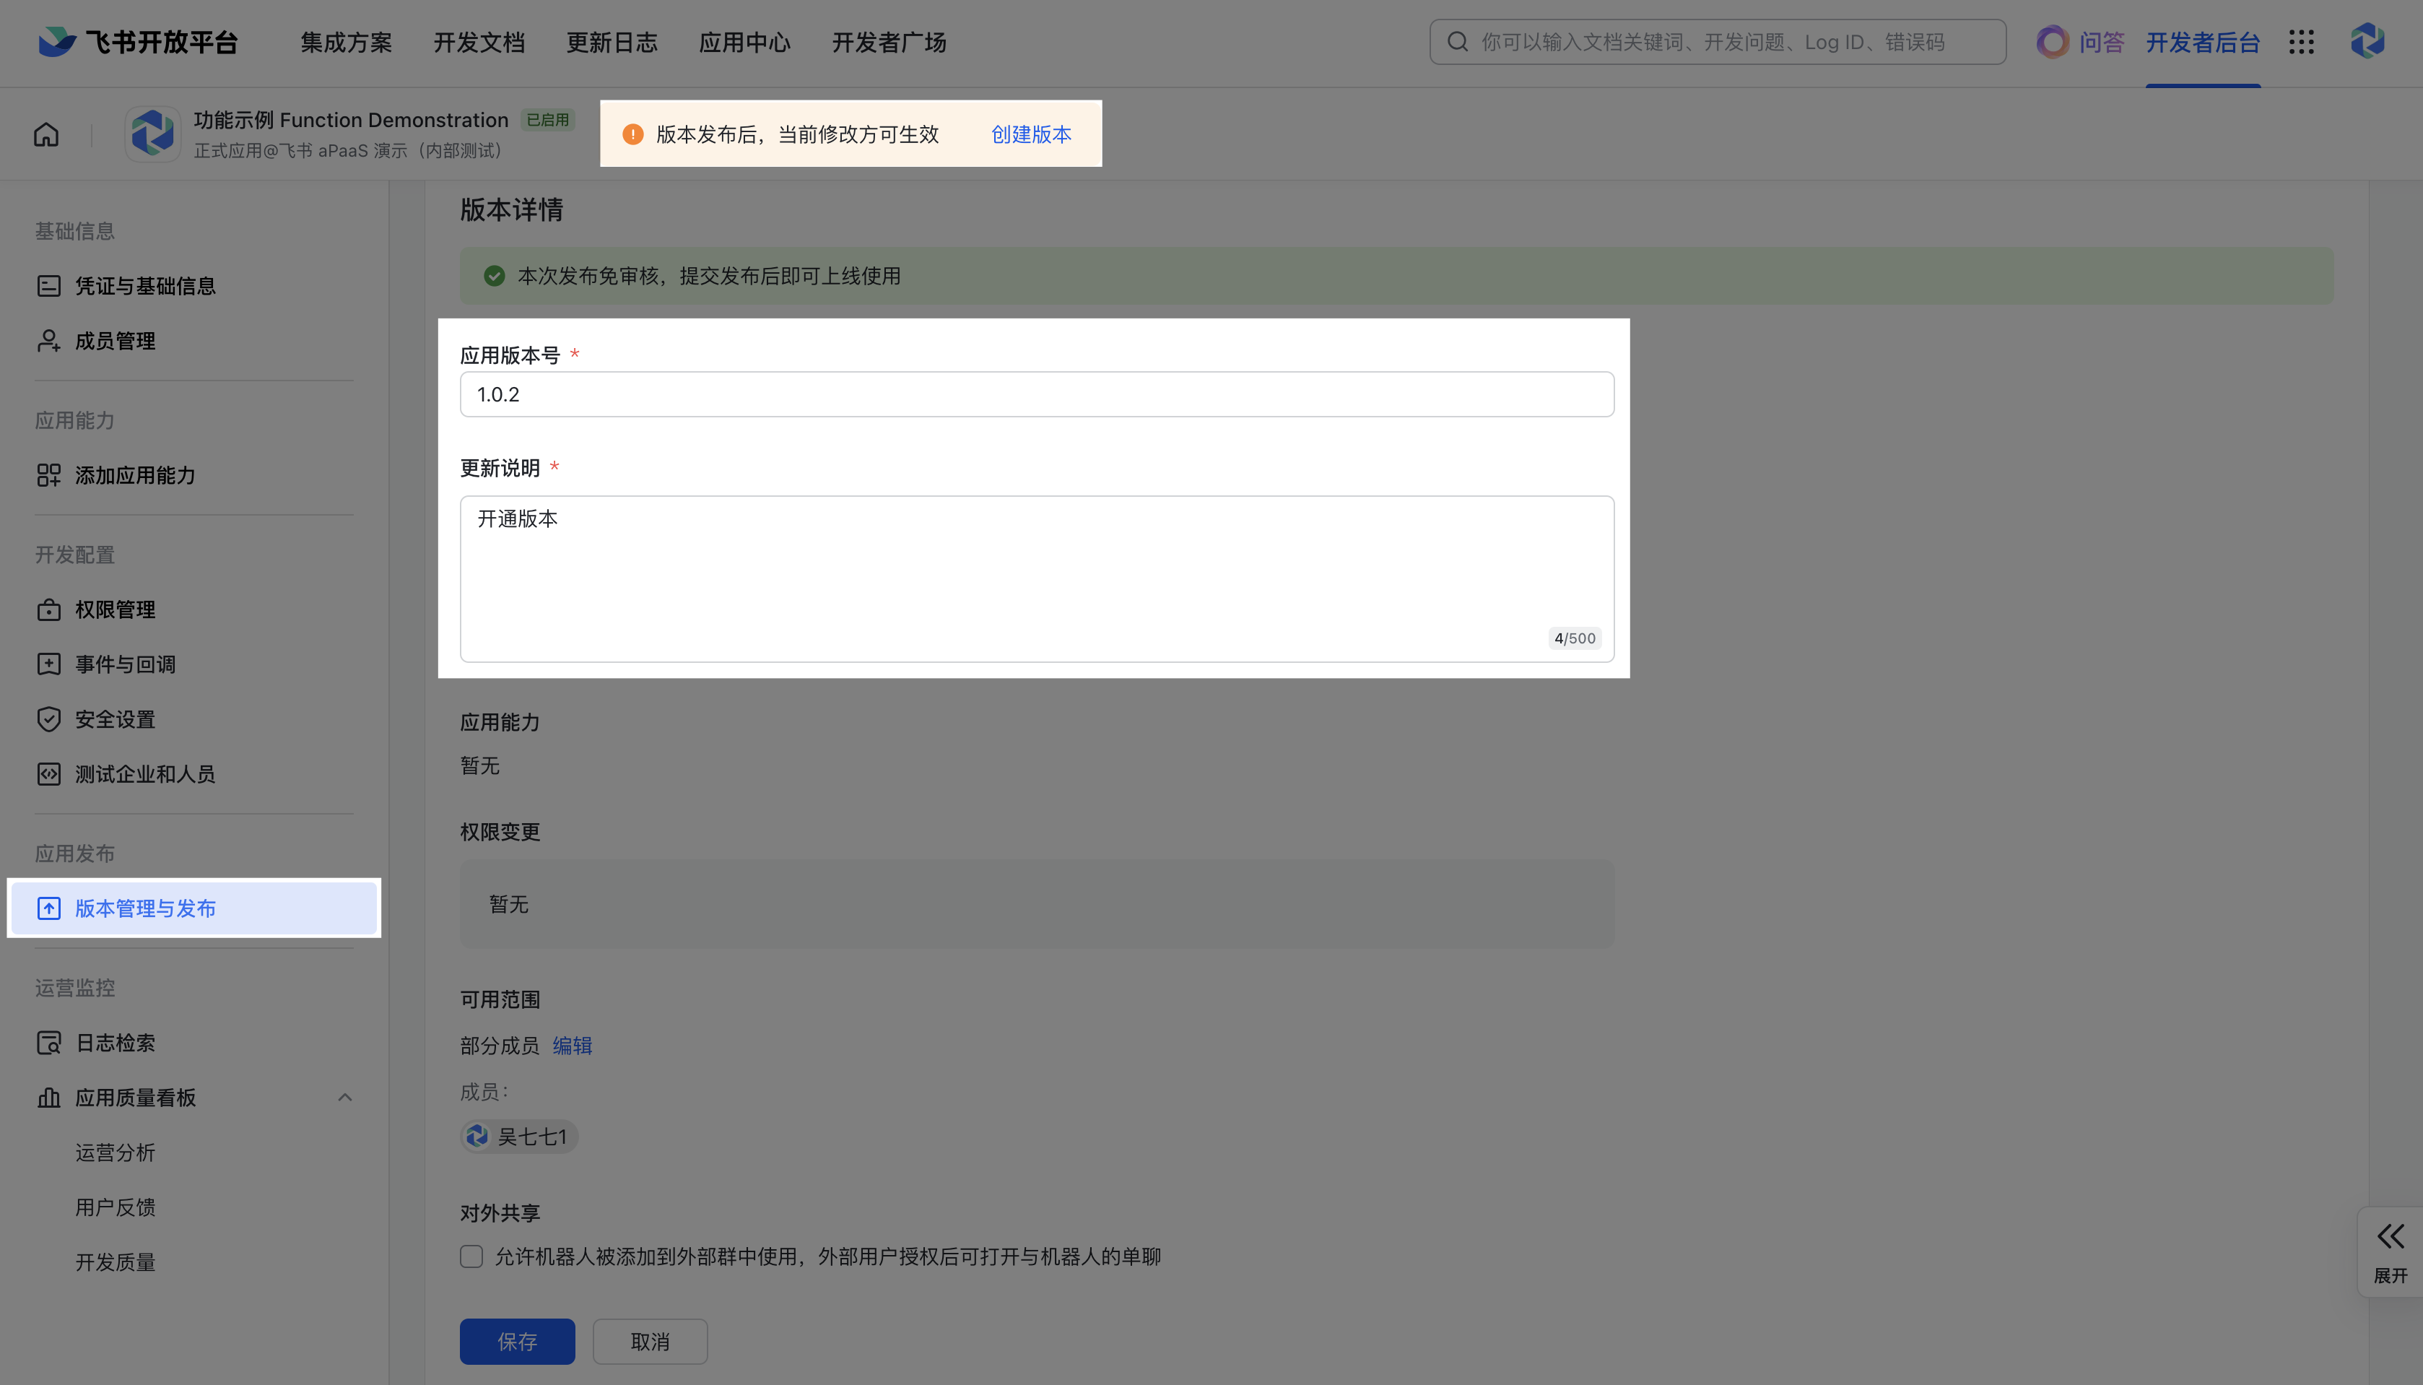
Task: Click the 问答 text link
Action: pos(2102,42)
